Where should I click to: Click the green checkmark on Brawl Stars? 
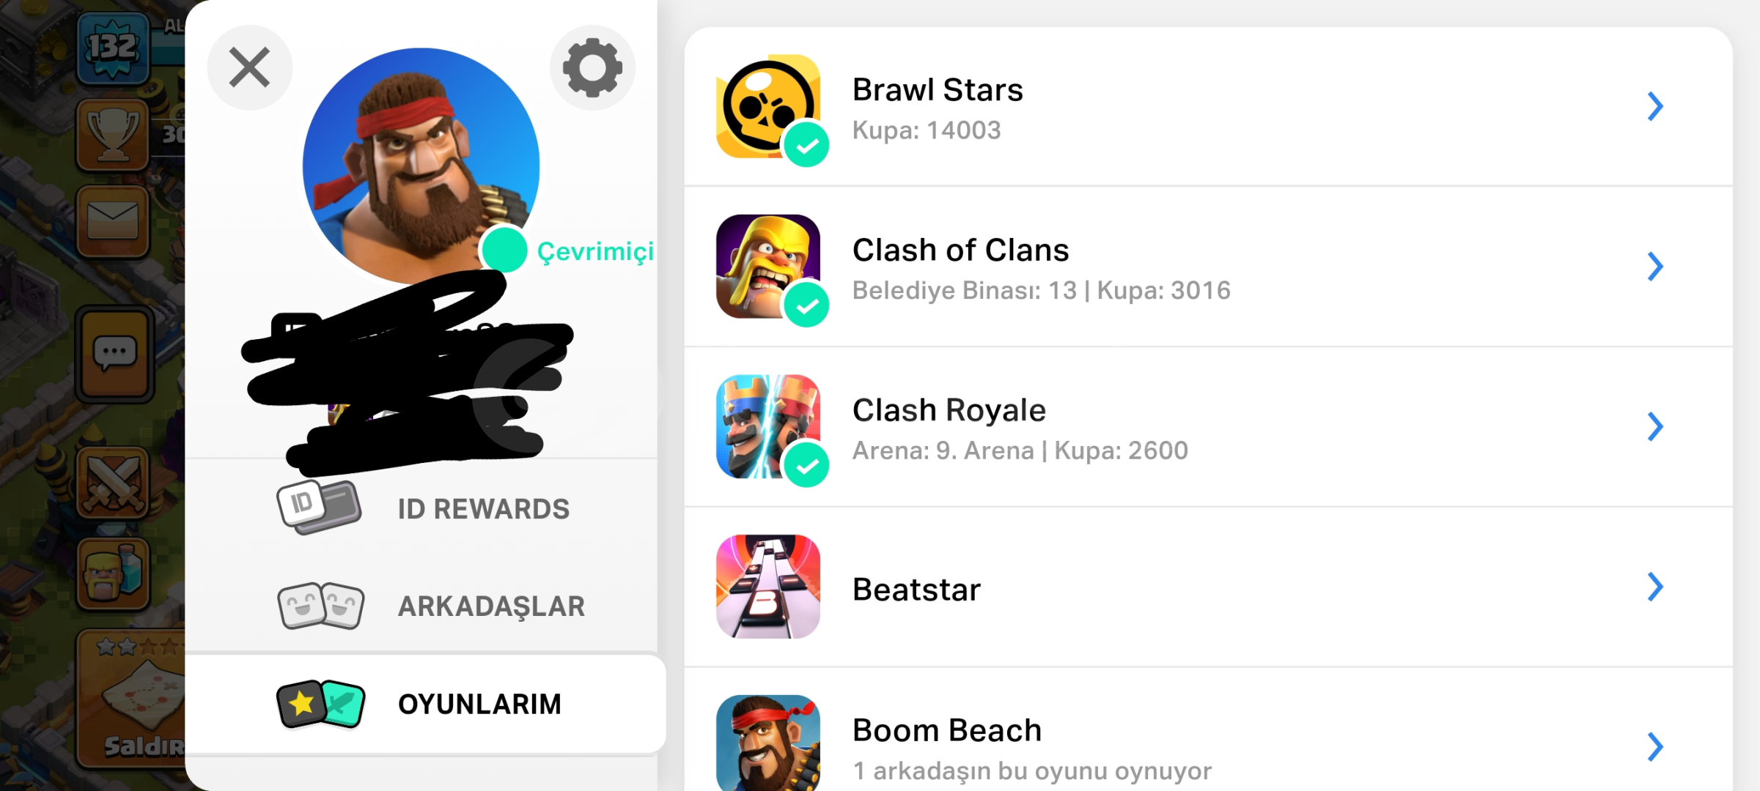pos(806,146)
